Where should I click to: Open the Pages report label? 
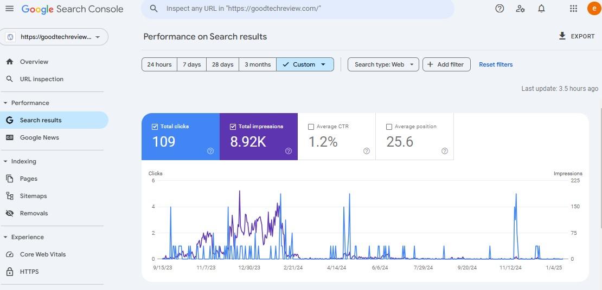click(29, 179)
